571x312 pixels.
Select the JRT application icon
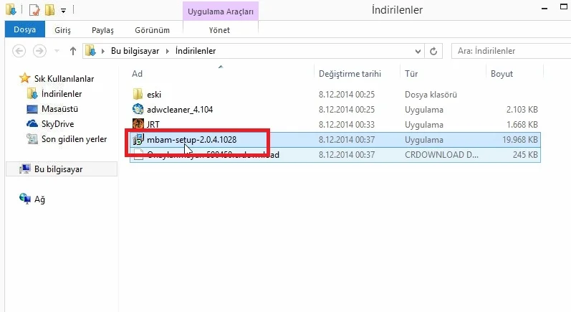138,124
